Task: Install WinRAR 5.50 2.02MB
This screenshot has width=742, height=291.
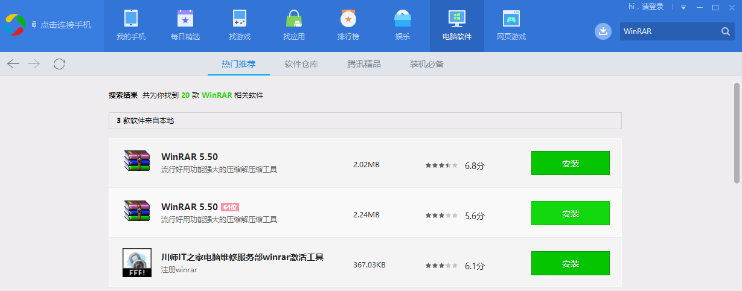Action: point(571,163)
